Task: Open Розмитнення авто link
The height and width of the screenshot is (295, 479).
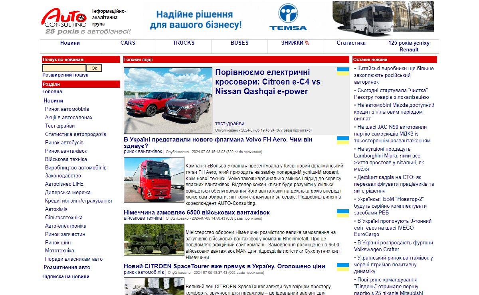Action: pos(67,267)
